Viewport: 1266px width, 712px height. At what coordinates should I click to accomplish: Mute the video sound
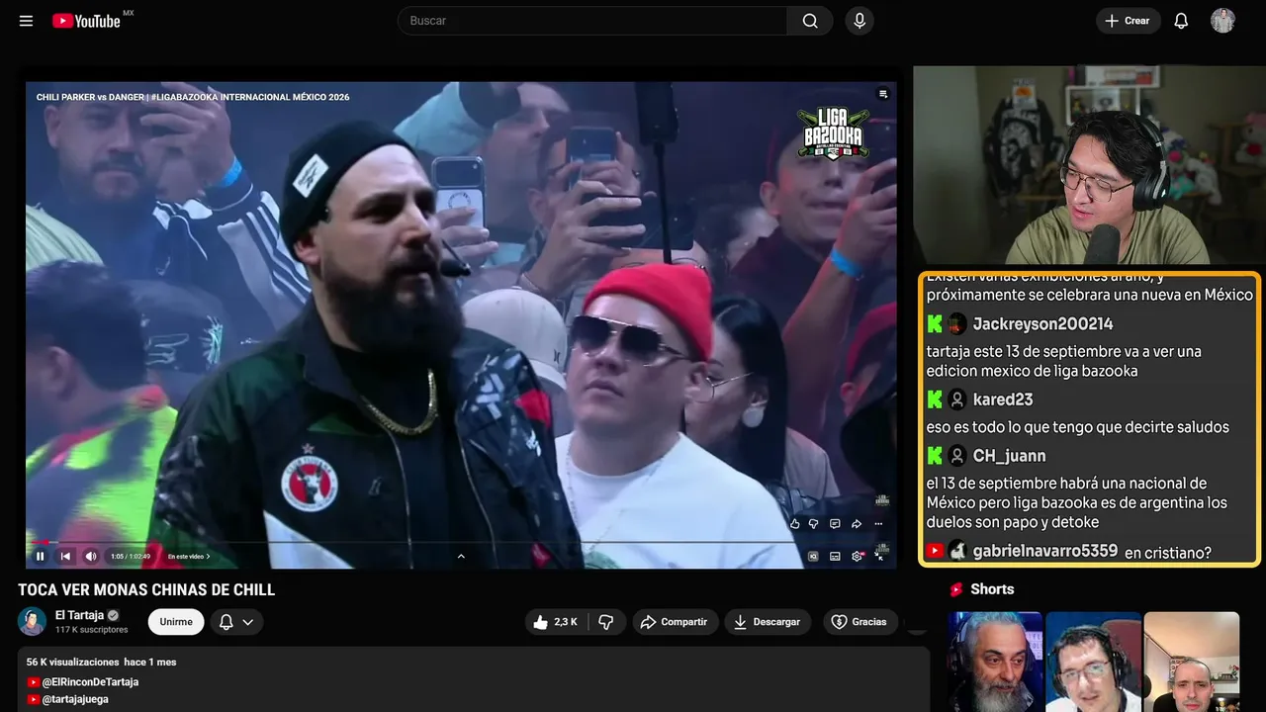91,556
